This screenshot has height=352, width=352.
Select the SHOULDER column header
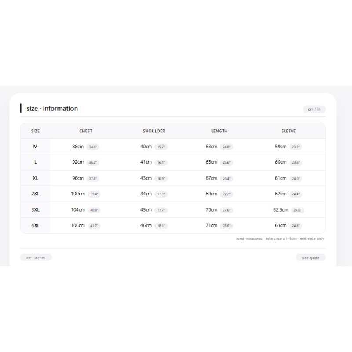154,131
